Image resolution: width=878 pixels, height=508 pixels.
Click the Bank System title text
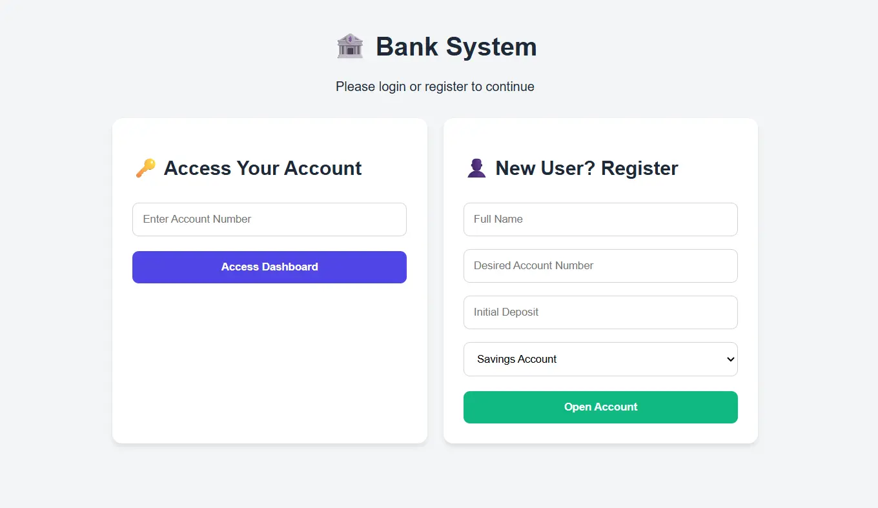[456, 46]
